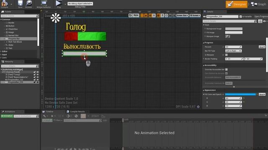The image size is (268, 150).
Task: Toggle lock icon of Выносливость text row
Action: (x=35, y=77)
